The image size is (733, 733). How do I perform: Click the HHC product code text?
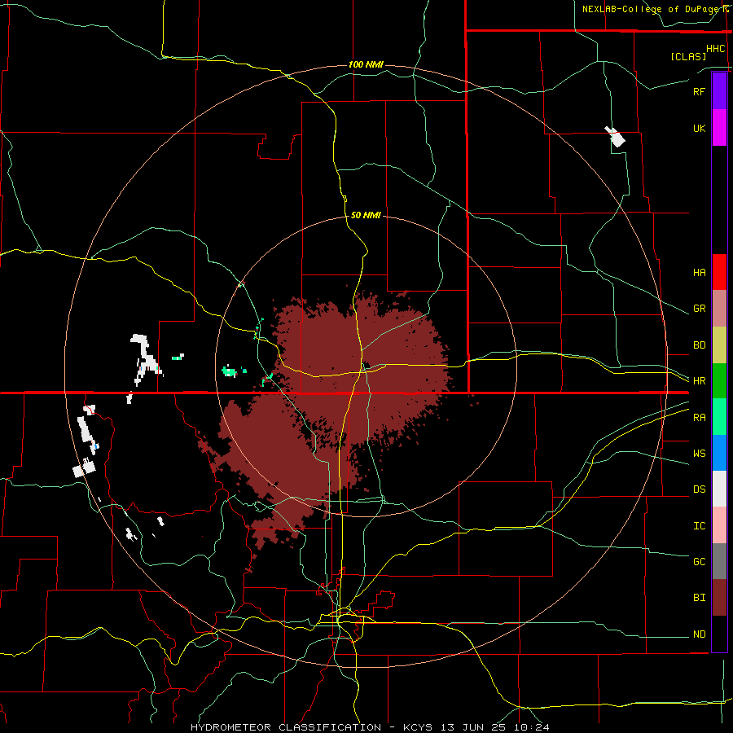click(715, 49)
